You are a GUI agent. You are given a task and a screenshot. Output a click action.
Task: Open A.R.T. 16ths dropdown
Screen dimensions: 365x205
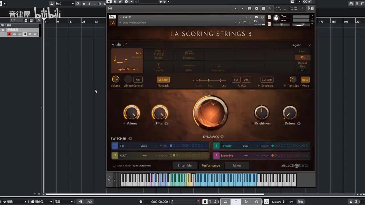pyautogui.click(x=149, y=155)
